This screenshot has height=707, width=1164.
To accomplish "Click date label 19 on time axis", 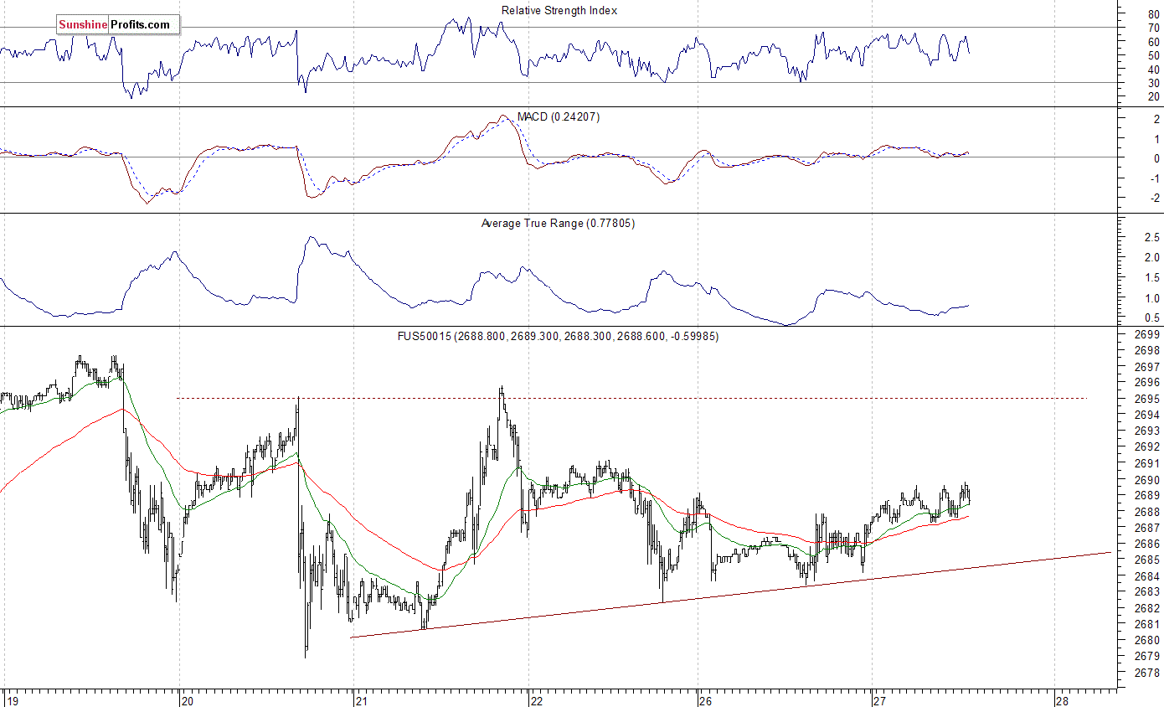I will click(12, 700).
